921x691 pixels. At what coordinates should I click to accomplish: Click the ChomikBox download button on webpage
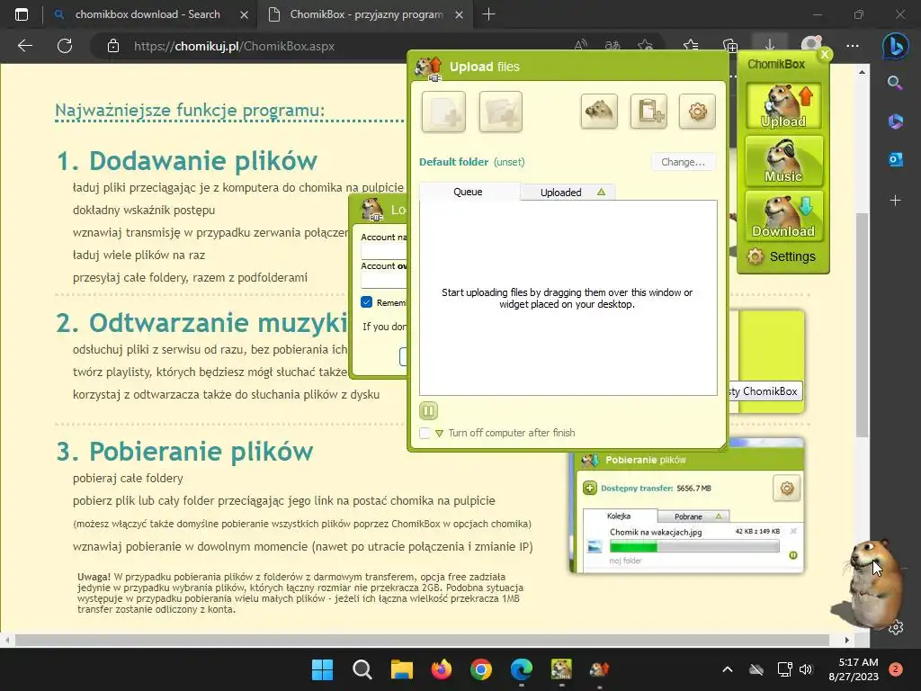[764, 391]
